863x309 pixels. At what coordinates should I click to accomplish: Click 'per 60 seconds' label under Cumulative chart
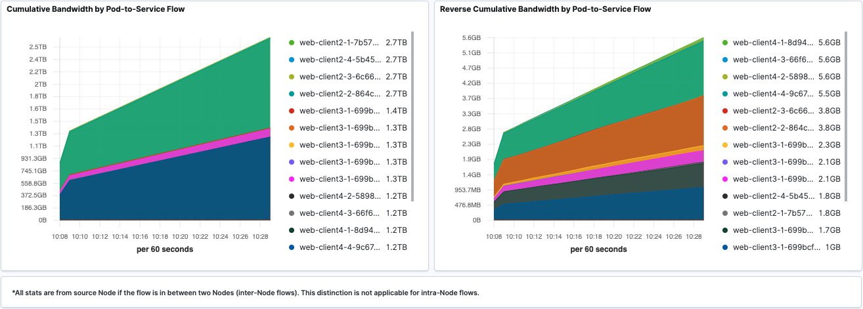(165, 249)
